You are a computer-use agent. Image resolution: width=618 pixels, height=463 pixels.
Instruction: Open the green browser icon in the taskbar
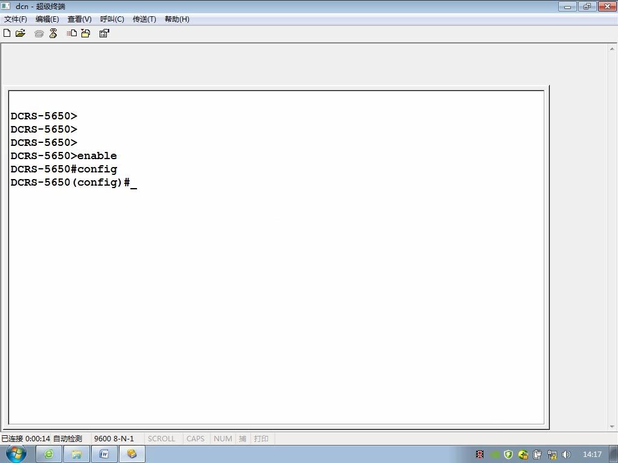pos(49,455)
